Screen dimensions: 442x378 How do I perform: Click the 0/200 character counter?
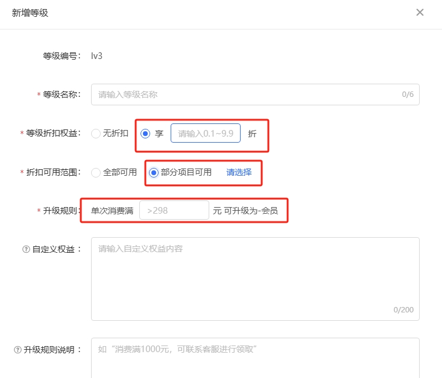[x=403, y=310]
